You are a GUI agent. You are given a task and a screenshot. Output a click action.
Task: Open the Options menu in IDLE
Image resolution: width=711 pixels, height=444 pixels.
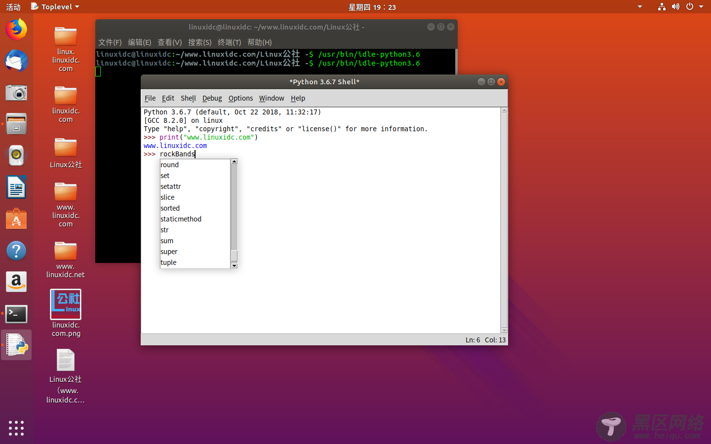click(x=240, y=98)
